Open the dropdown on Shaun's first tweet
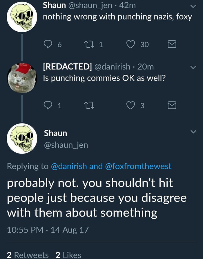This screenshot has width=203, height=259. [193, 7]
